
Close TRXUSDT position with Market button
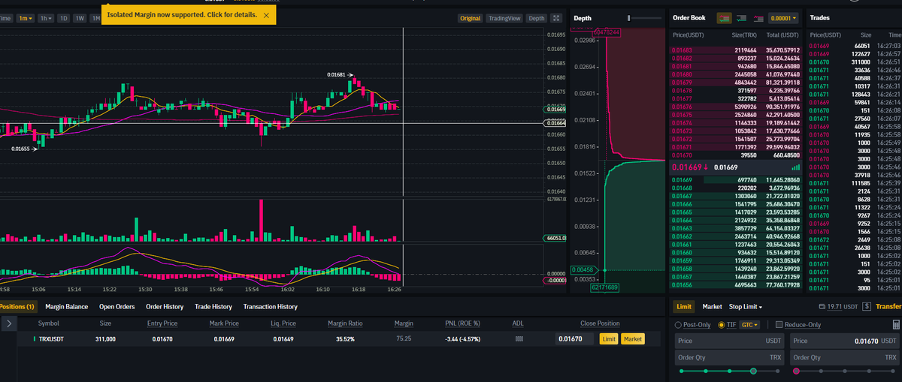pos(633,339)
